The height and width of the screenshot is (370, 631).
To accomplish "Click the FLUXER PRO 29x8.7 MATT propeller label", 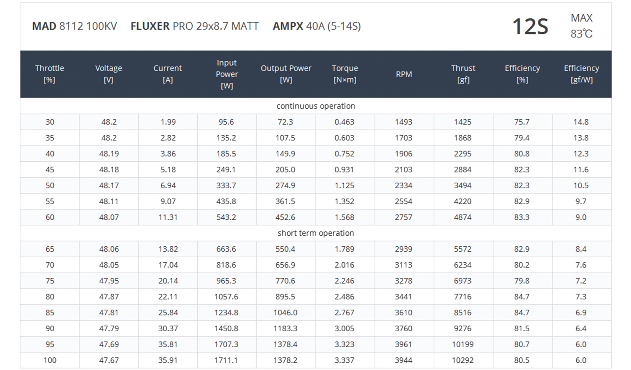I will pyautogui.click(x=195, y=26).
